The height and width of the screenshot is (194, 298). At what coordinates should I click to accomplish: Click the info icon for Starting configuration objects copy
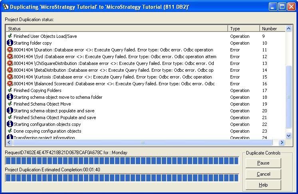10,124
